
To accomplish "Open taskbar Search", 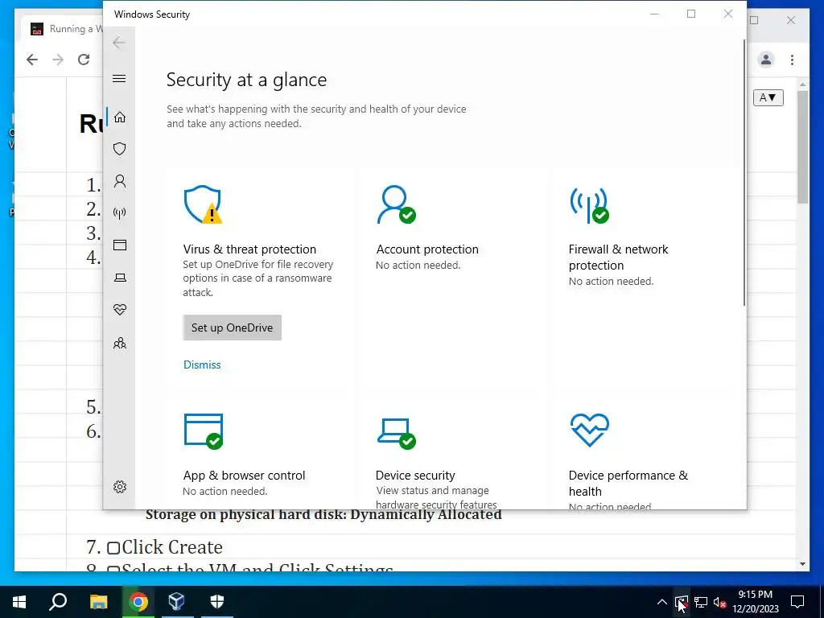I will pyautogui.click(x=58, y=602).
